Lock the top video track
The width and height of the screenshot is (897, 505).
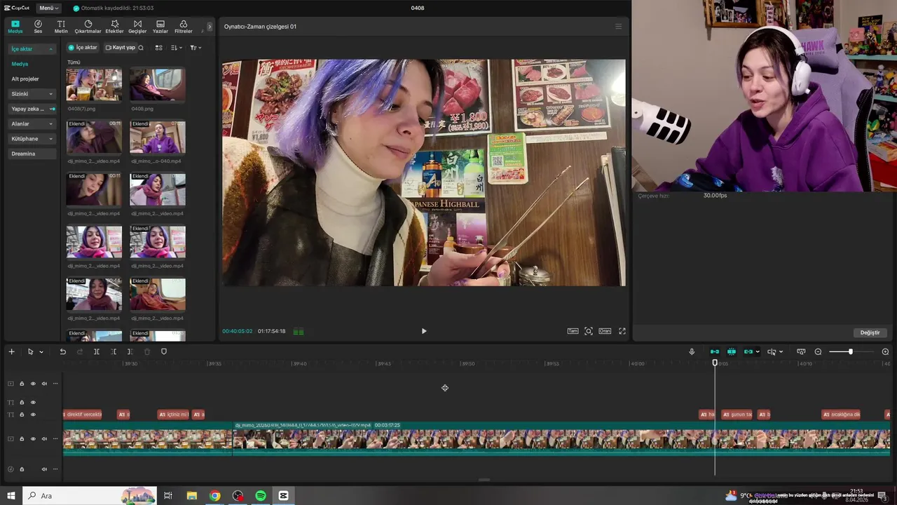click(x=22, y=384)
